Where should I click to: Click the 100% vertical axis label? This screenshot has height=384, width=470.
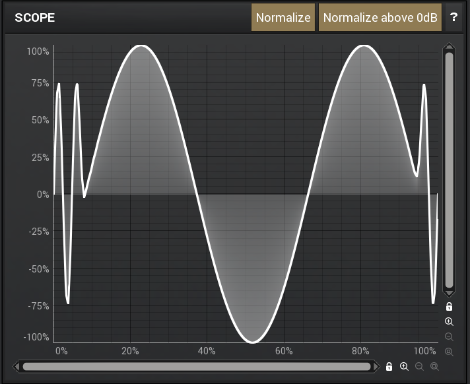[x=38, y=51]
